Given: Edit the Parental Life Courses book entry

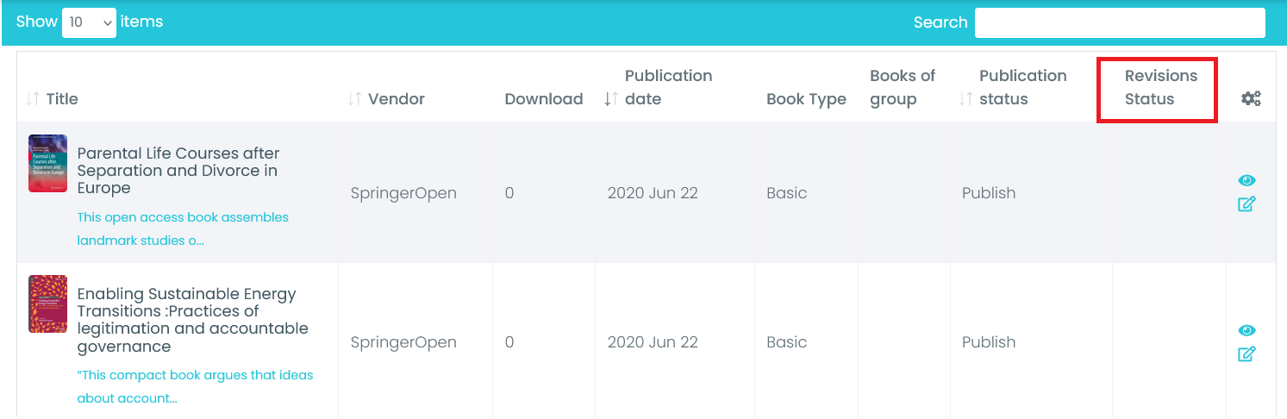Looking at the screenshot, I should (1246, 204).
